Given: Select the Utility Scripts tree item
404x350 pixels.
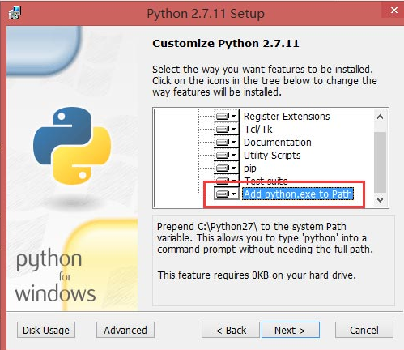Looking at the screenshot, I should click(272, 156).
